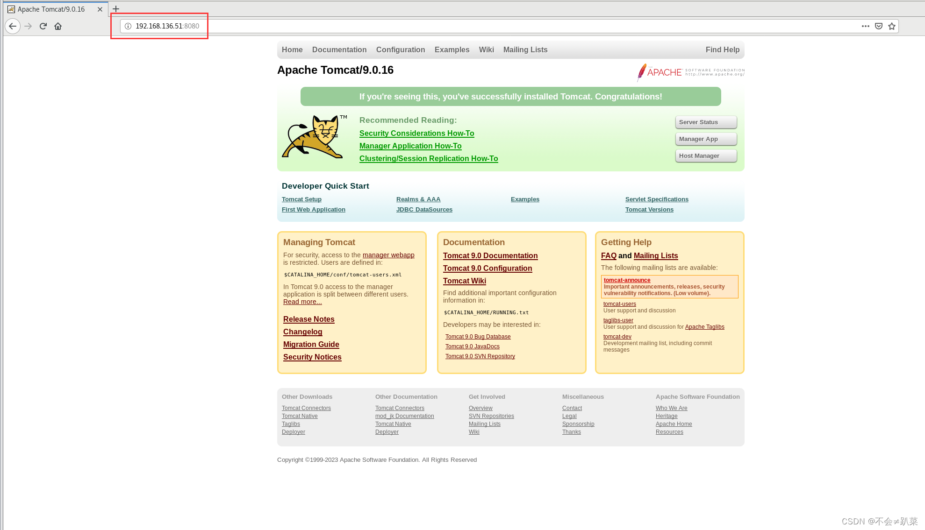Screen dimensions: 925x530
Task: Open Changelog link
Action: (x=303, y=332)
